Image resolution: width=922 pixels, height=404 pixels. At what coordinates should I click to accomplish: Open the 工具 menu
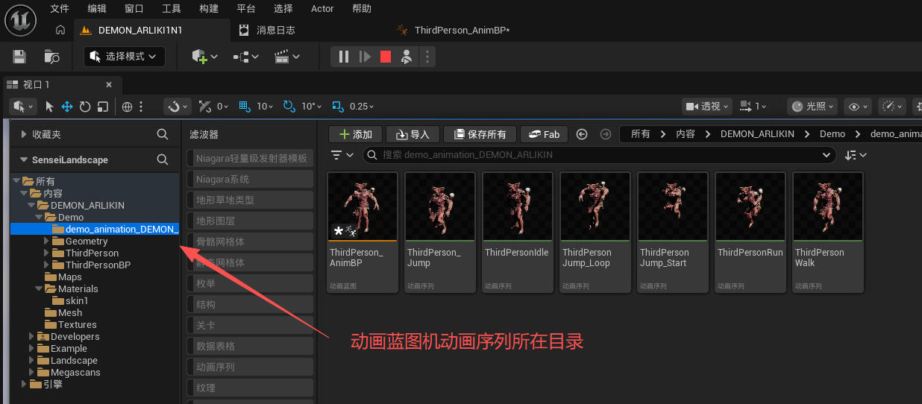click(172, 9)
